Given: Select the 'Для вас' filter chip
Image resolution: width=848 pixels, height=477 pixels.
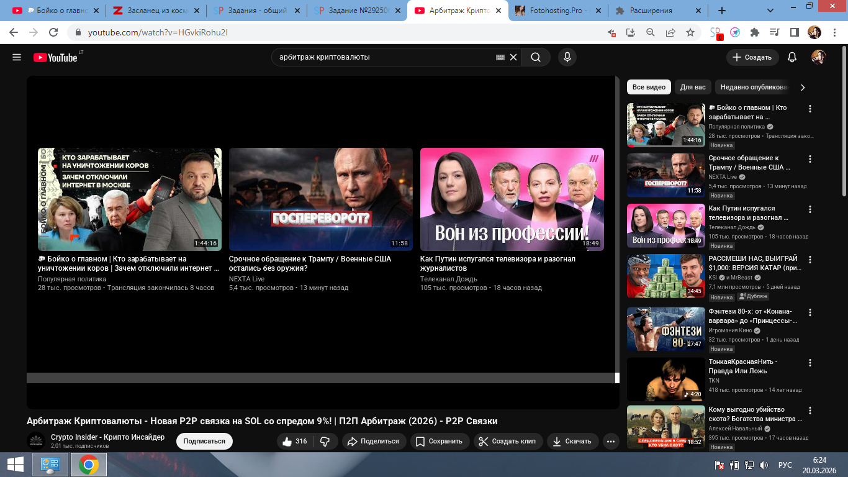Looking at the screenshot, I should (692, 87).
